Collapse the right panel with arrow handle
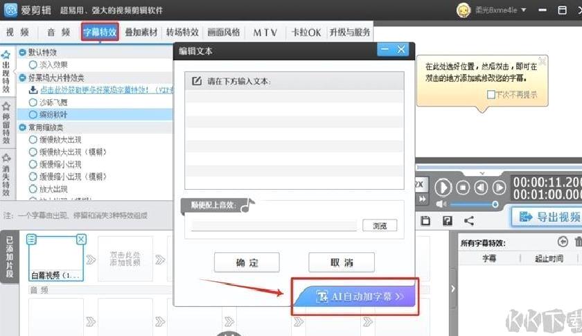 point(453,288)
